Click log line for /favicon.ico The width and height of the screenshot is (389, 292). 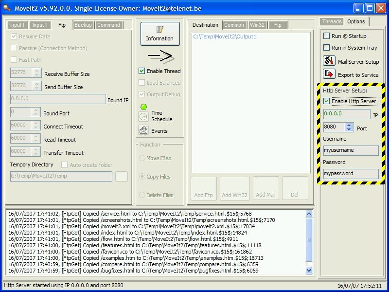coord(130,252)
